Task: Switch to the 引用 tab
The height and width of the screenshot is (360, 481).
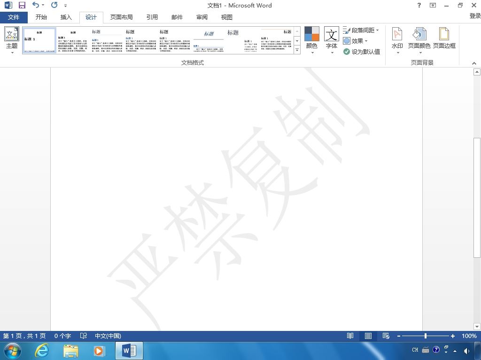Action: click(x=152, y=17)
